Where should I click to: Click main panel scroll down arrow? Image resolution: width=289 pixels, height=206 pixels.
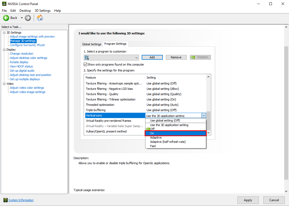(x=286, y=191)
